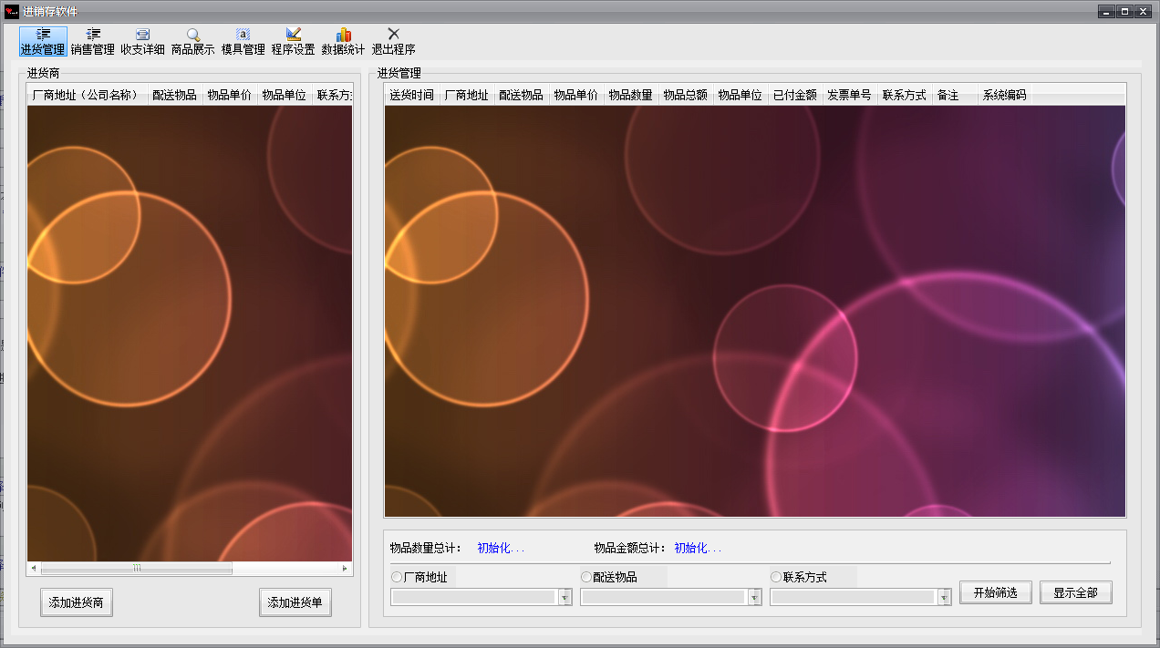Click 联系方式 column header in 进货管理 table
The image size is (1160, 648).
coord(905,95)
